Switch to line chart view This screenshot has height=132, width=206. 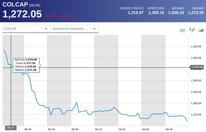coord(183,30)
